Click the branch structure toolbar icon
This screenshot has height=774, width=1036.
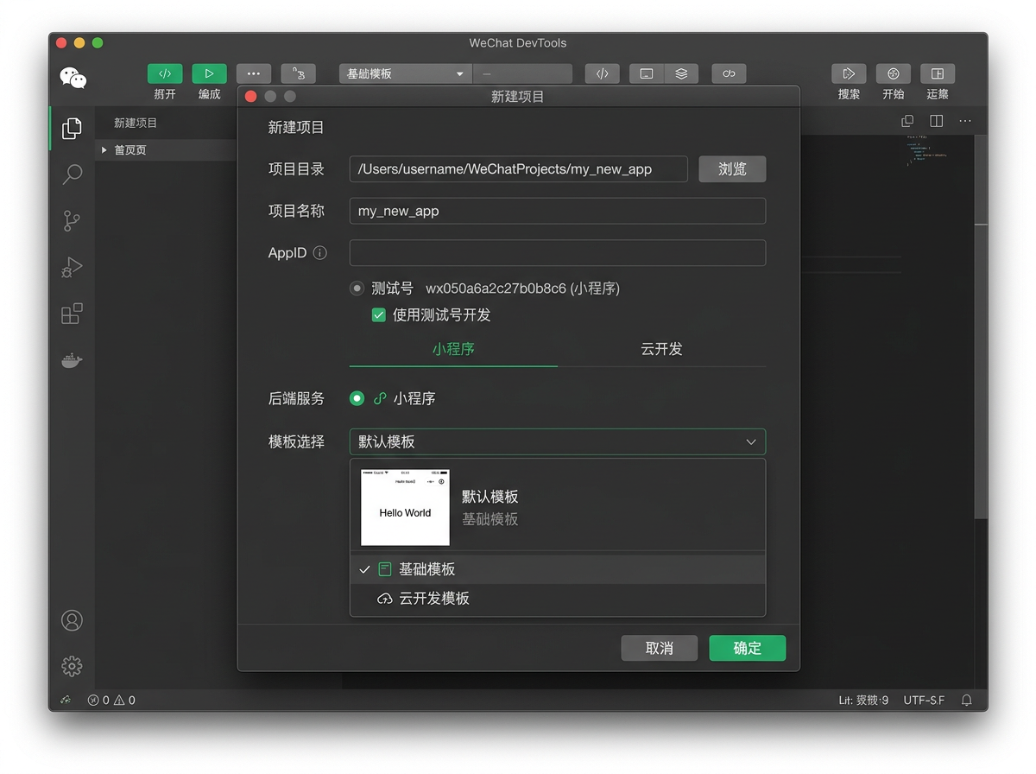click(x=299, y=73)
